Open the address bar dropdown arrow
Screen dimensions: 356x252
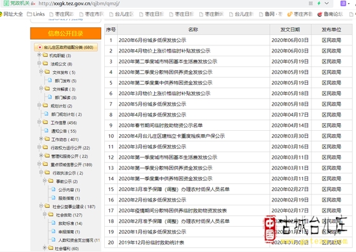click(x=327, y=3)
